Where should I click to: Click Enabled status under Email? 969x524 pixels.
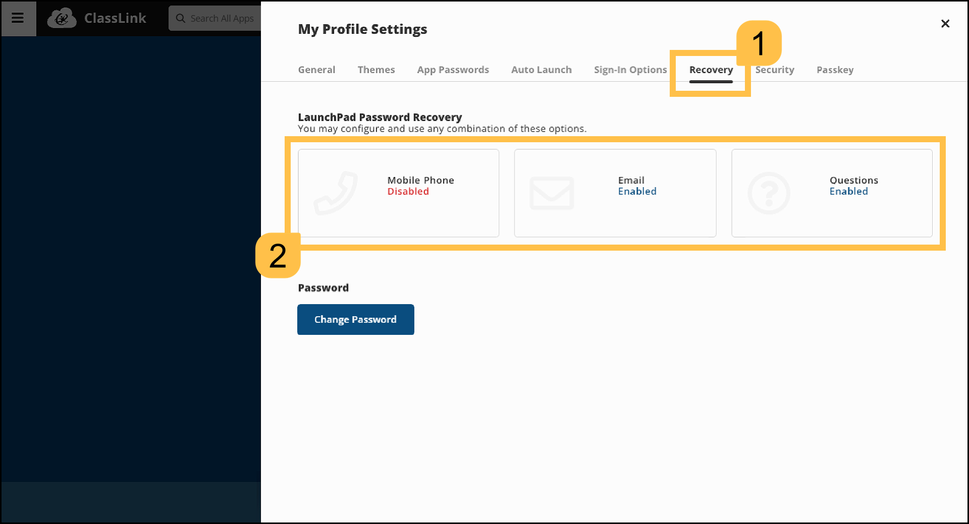click(x=637, y=192)
